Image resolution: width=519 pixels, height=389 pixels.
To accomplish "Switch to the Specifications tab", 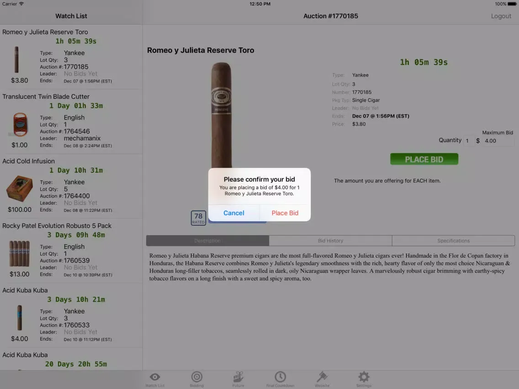I will (453, 241).
